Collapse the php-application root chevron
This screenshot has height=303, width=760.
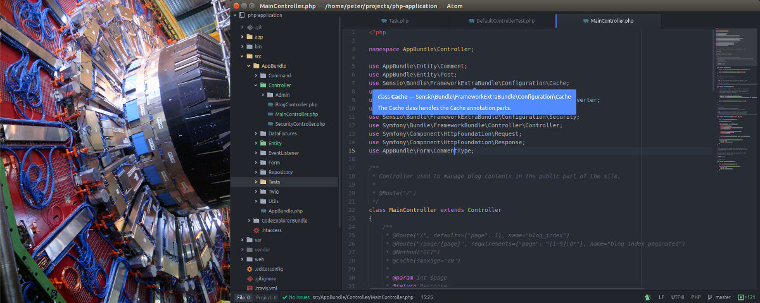point(235,15)
